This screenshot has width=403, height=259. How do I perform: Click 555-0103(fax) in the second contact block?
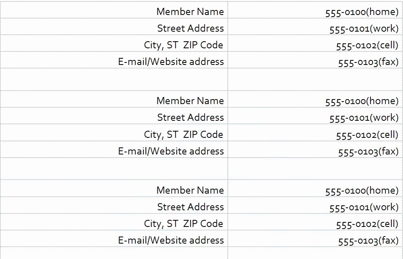(x=368, y=152)
